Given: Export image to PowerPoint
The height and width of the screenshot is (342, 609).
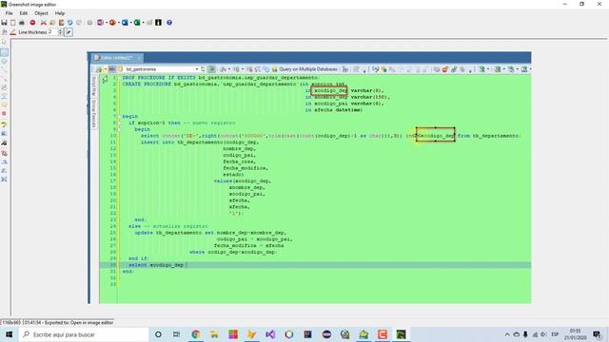Looking at the screenshot, I should [112, 23].
